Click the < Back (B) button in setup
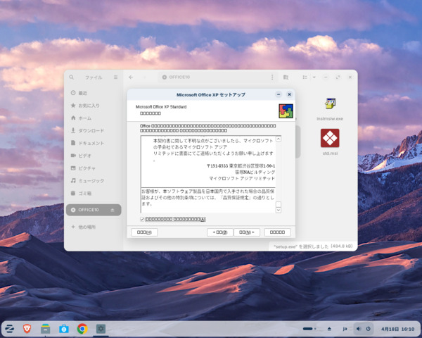This screenshot has width=422, height=338. click(x=220, y=232)
